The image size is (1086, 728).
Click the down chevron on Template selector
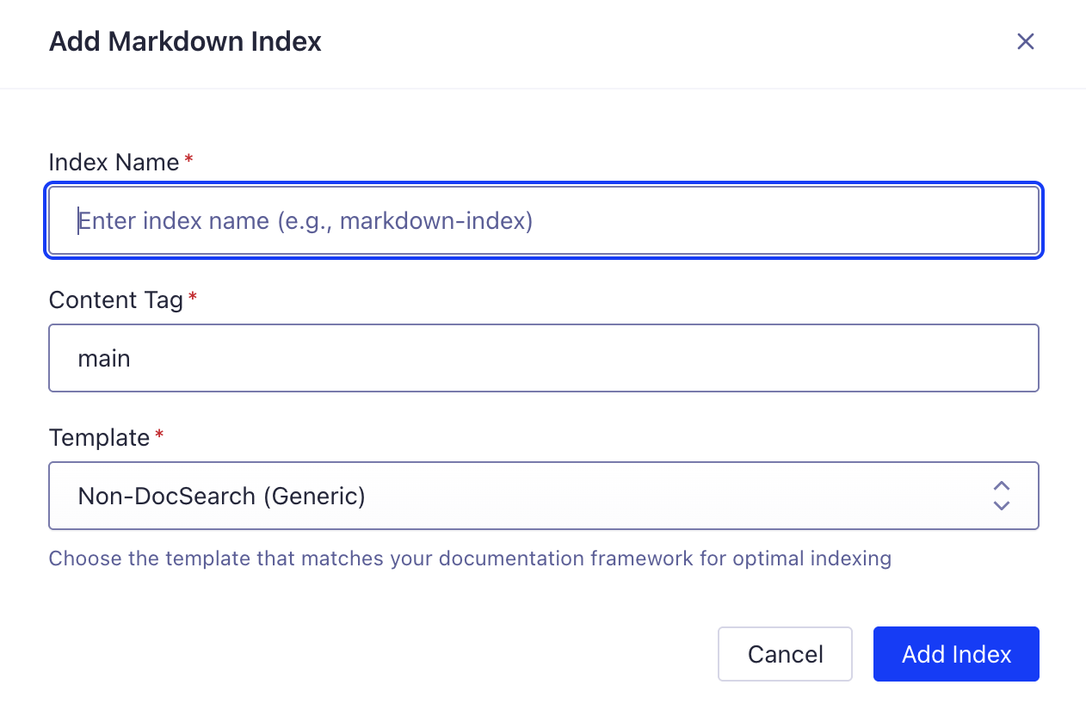point(1001,505)
